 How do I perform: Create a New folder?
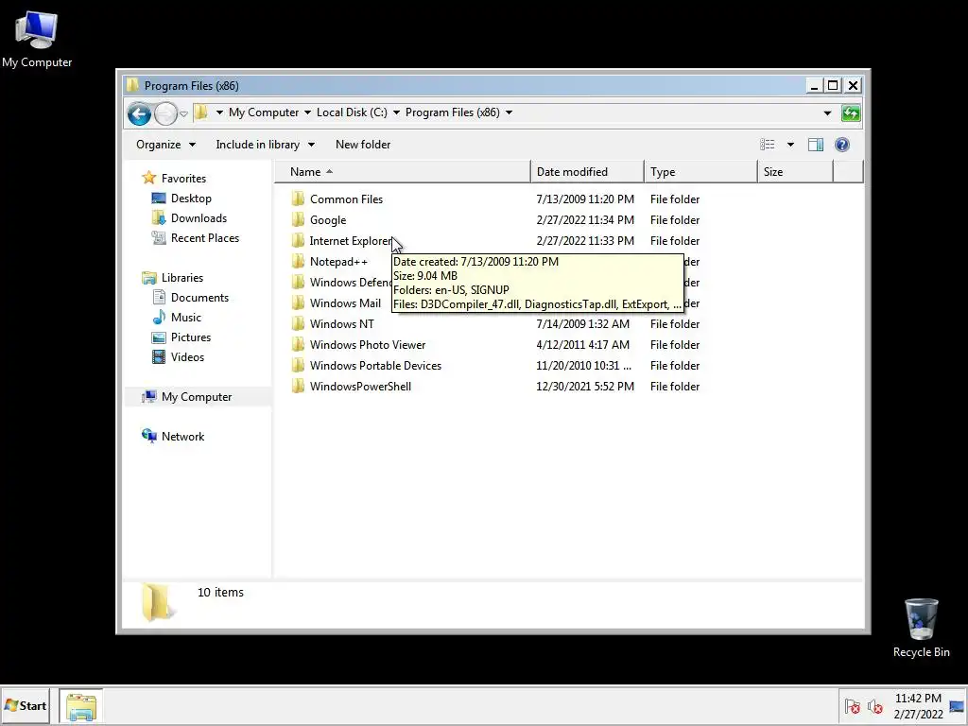[363, 145]
